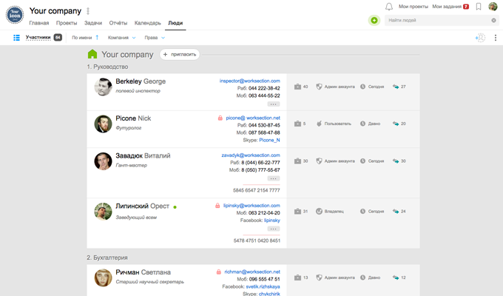Toggle the По имени sort direction arrow
This screenshot has height=296, width=503.
tap(97, 38)
